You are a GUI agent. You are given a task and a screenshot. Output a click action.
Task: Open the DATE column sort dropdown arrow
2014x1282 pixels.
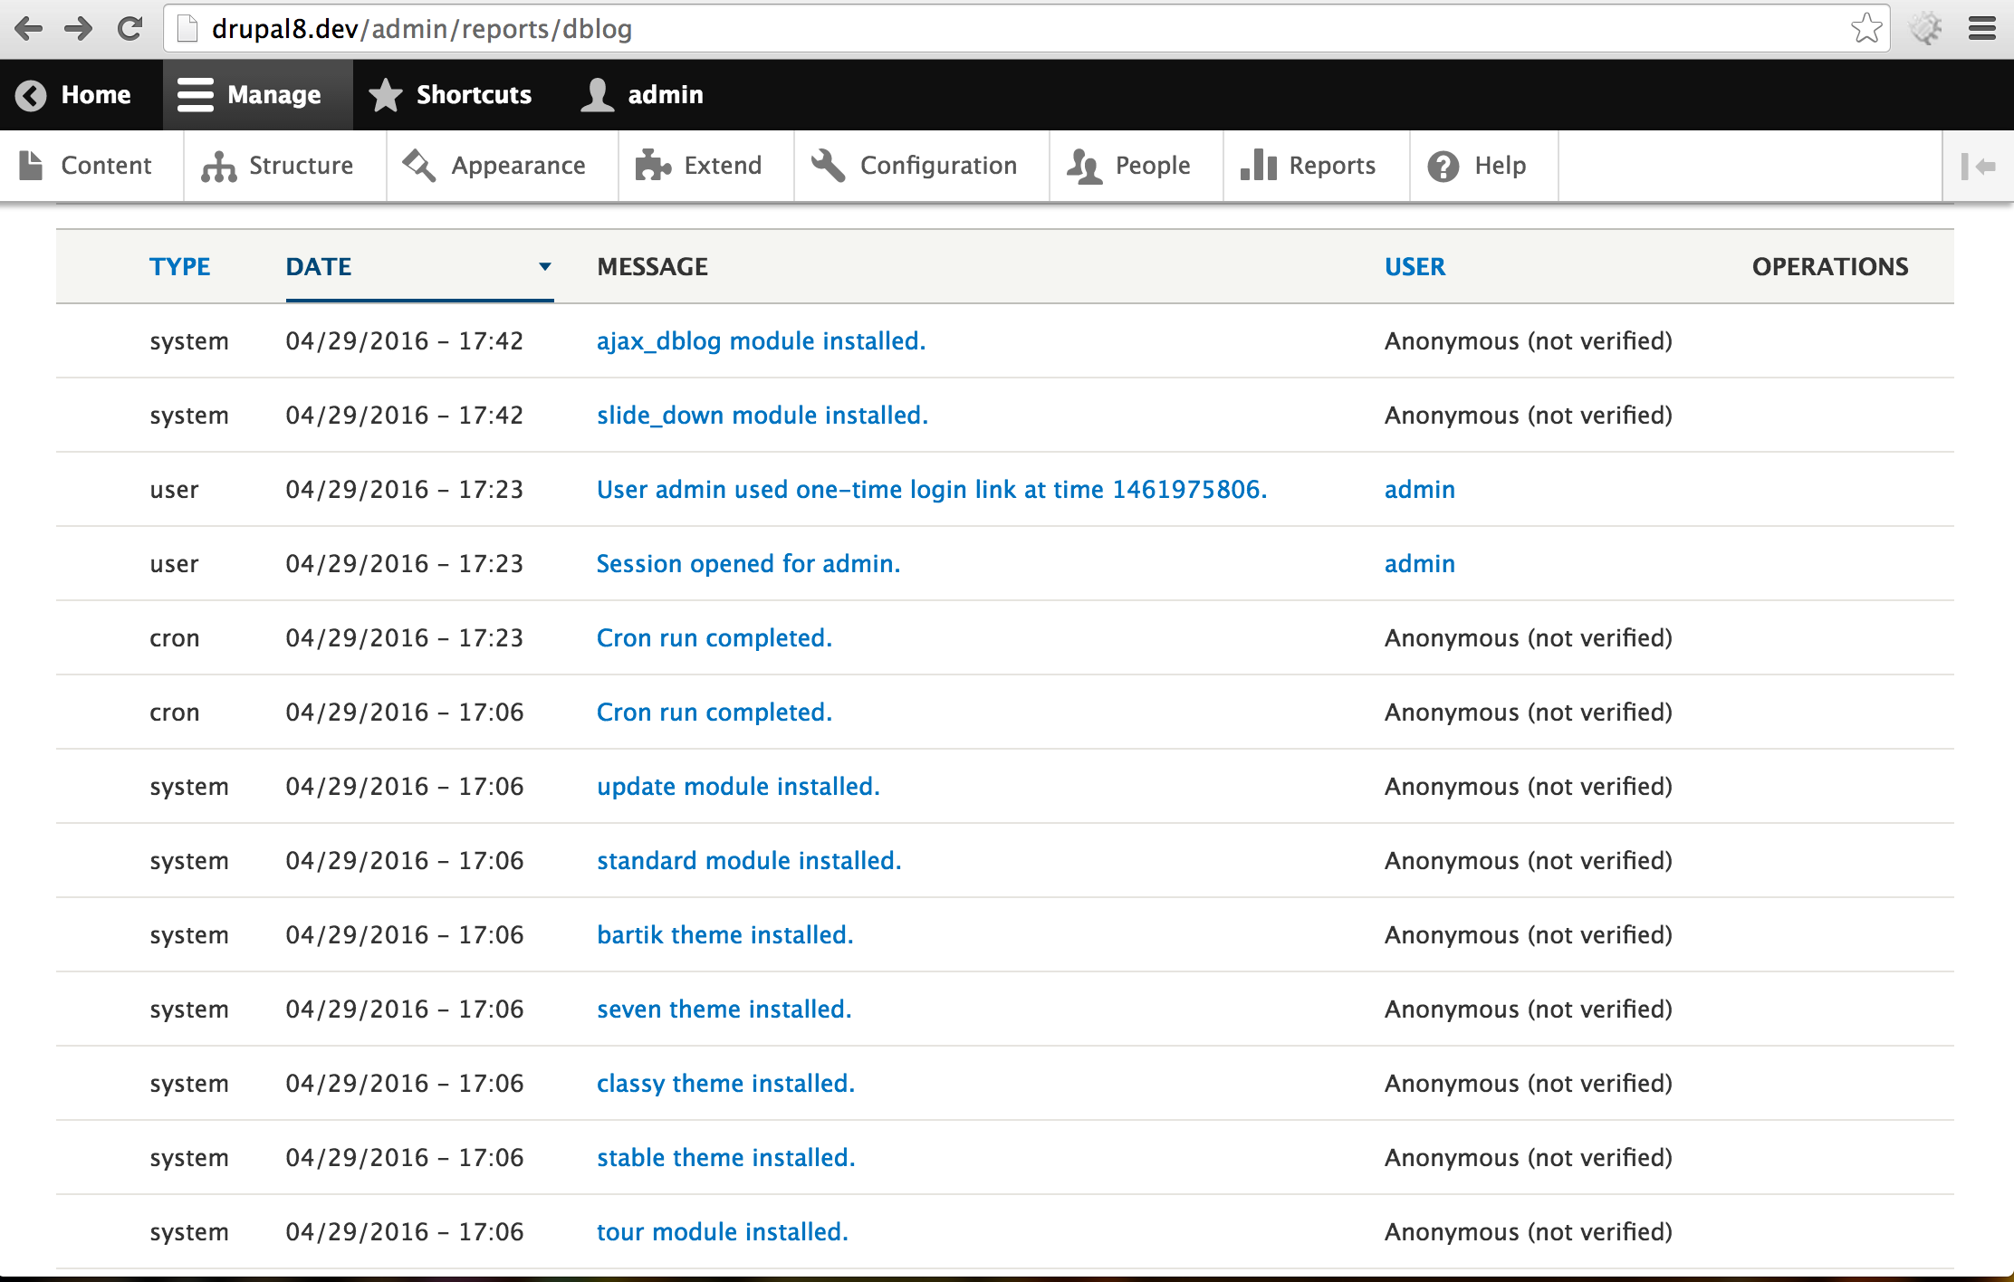click(x=543, y=267)
